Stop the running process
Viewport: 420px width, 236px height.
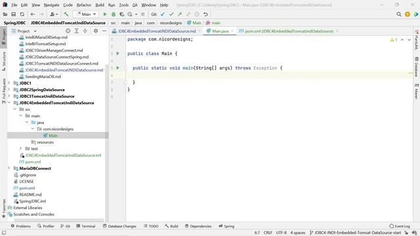pyautogui.click(x=143, y=14)
